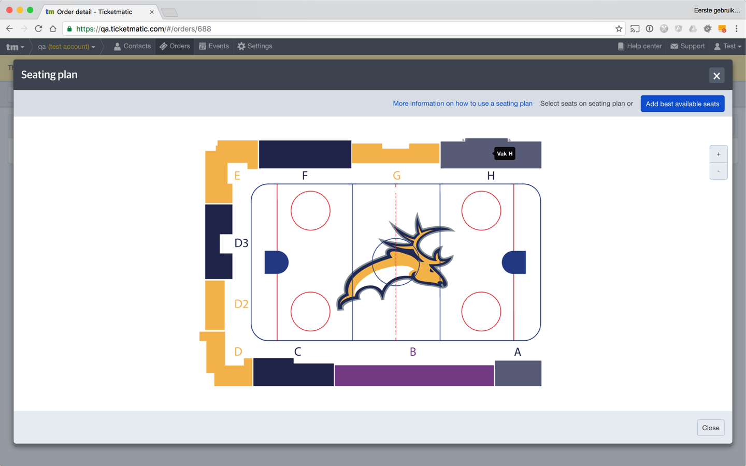Viewport: 746px width, 466px height.
Task: Select seating section F block
Action: (x=305, y=154)
